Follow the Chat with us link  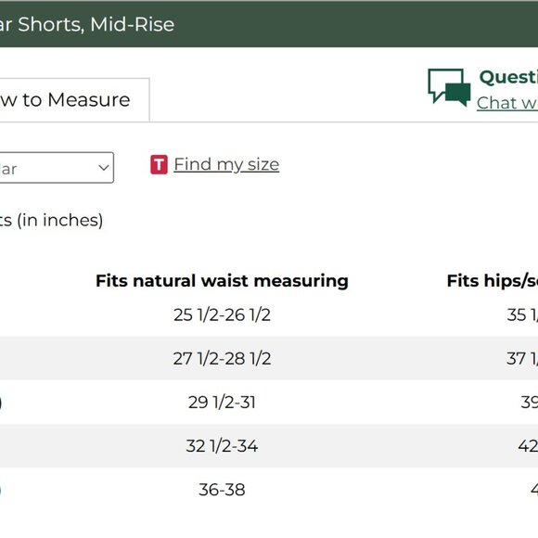[x=507, y=103]
